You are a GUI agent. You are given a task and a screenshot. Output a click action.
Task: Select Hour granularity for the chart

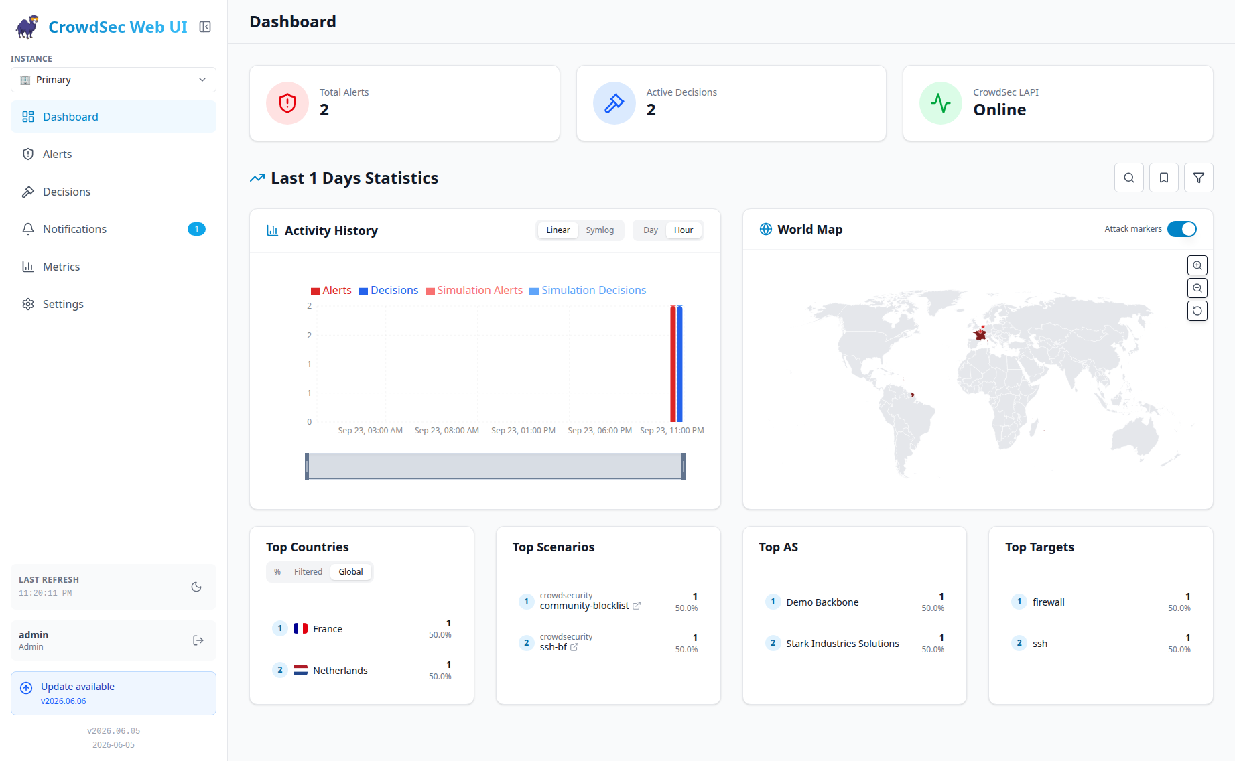click(684, 230)
